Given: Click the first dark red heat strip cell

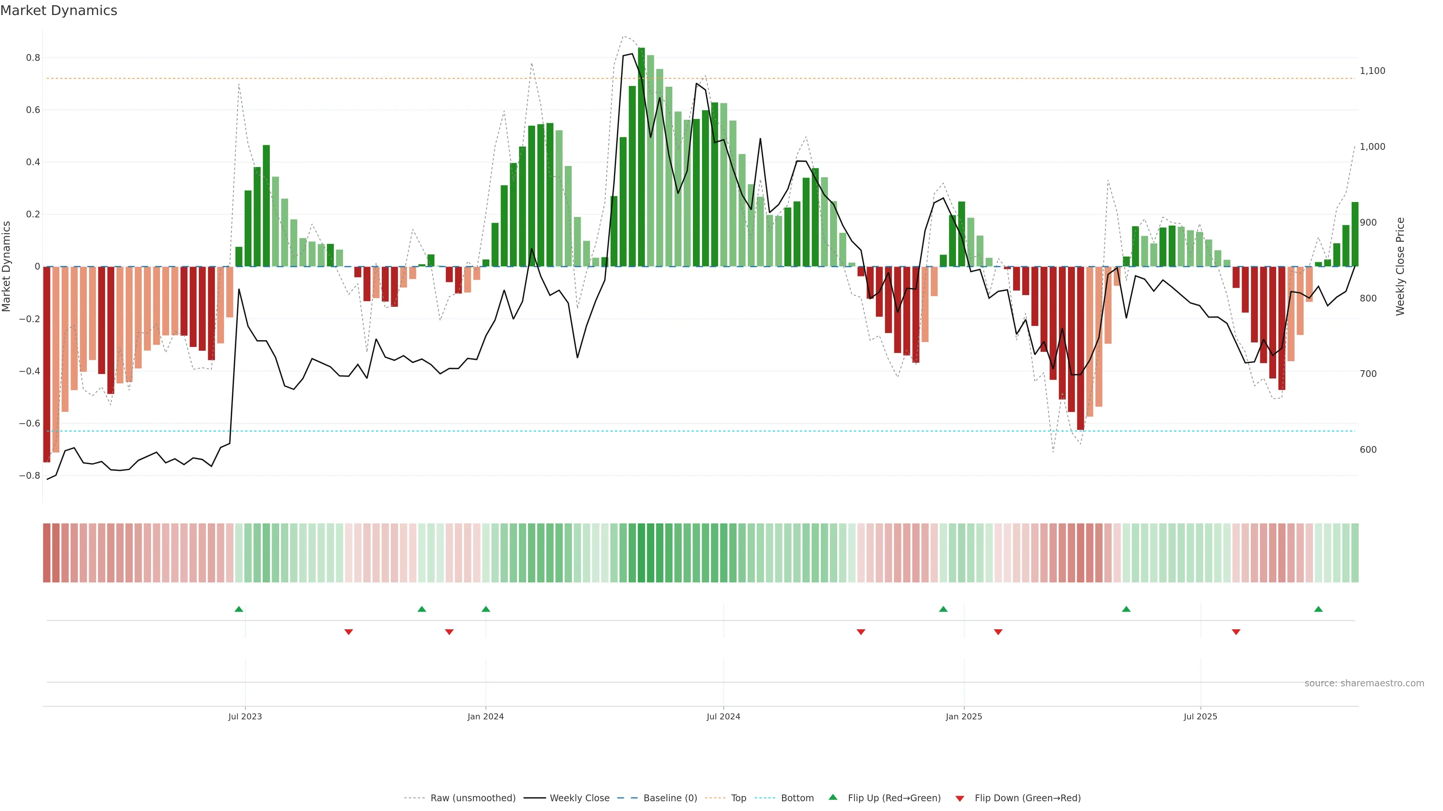Looking at the screenshot, I should tap(47, 552).
